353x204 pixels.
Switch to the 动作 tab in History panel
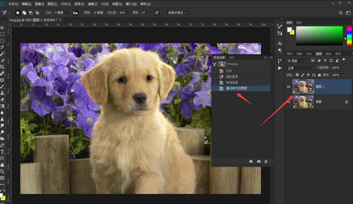pyautogui.click(x=231, y=58)
